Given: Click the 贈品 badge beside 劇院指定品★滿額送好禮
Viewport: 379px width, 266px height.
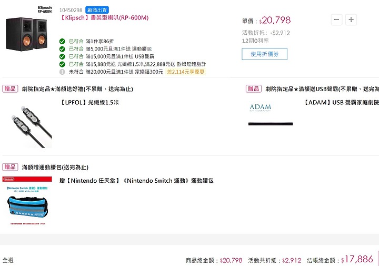Looking at the screenshot, I should click(x=10, y=88).
